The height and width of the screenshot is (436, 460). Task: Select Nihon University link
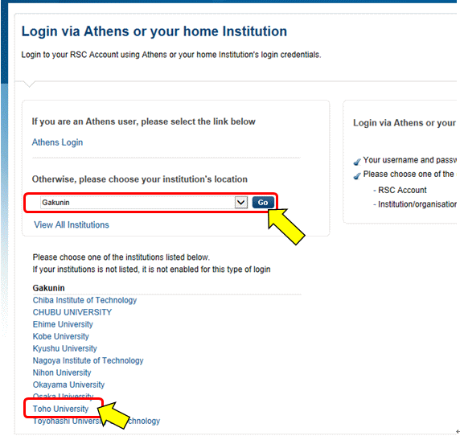click(x=62, y=372)
